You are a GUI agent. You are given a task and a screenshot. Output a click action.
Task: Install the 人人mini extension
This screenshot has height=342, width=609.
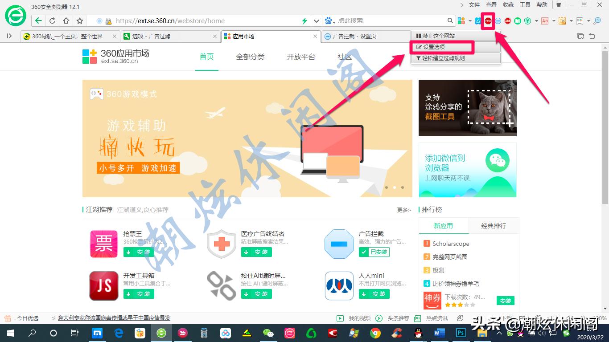[x=374, y=294]
